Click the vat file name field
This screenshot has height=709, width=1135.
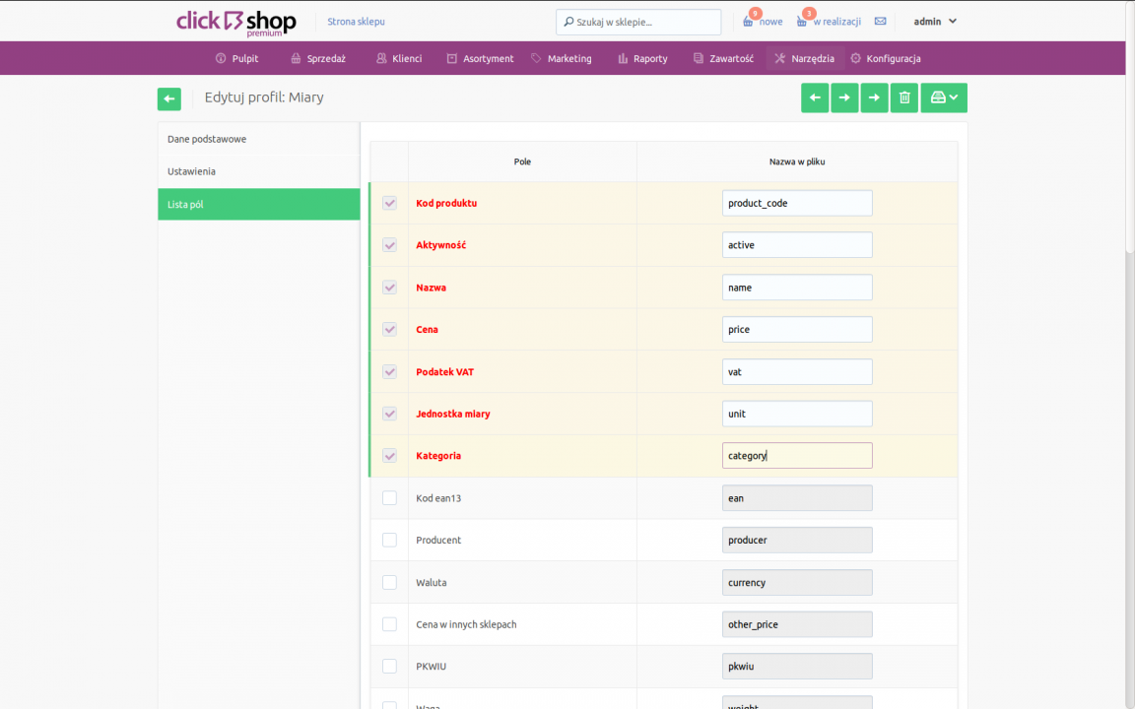797,372
